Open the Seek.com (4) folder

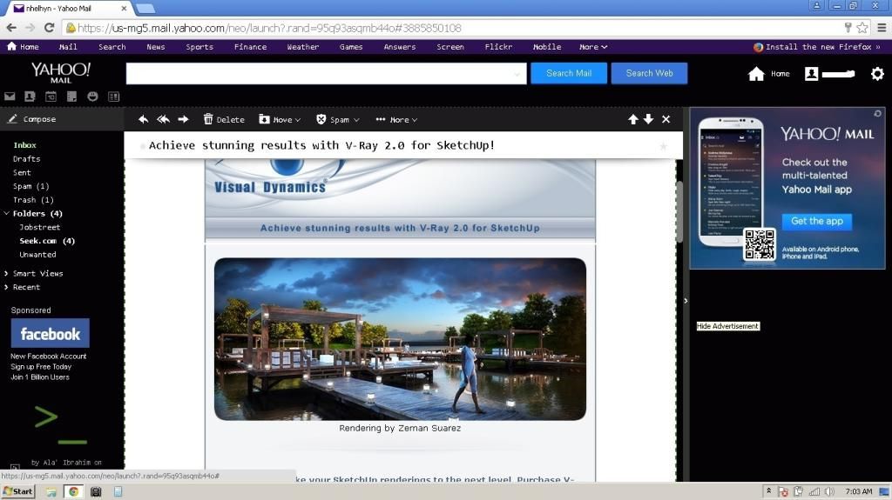click(x=47, y=241)
